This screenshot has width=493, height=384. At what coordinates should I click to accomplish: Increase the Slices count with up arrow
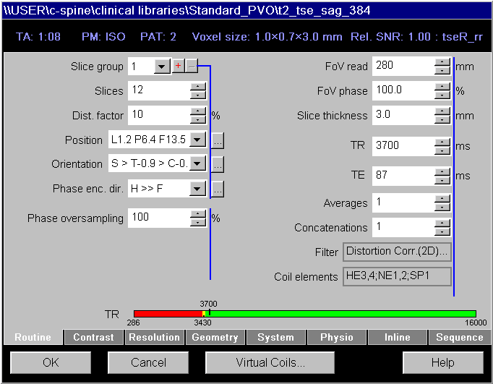(x=198, y=86)
